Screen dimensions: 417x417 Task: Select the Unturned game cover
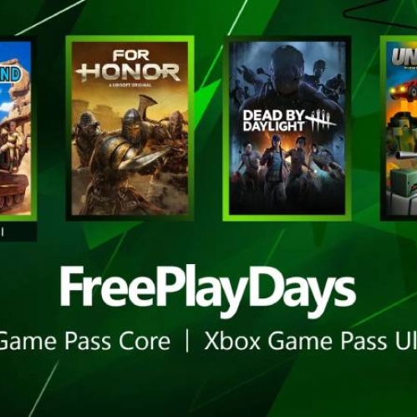coord(399,128)
